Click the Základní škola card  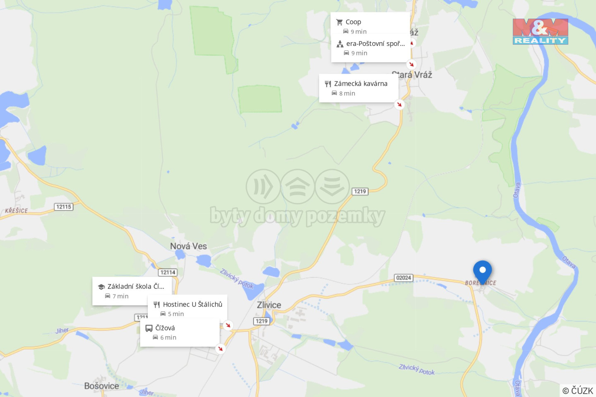[x=132, y=291]
